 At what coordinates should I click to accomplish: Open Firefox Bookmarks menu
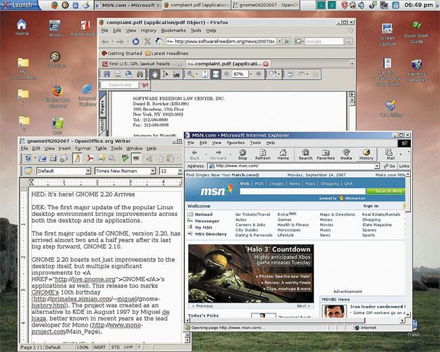click(173, 30)
